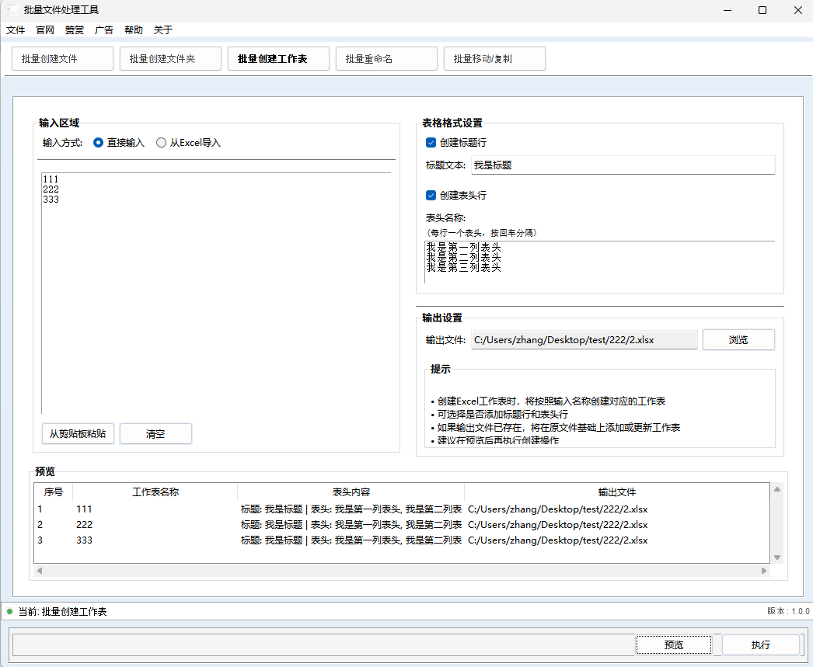The height and width of the screenshot is (667, 813).
Task: Disable the 创建表头行 option
Action: (431, 195)
